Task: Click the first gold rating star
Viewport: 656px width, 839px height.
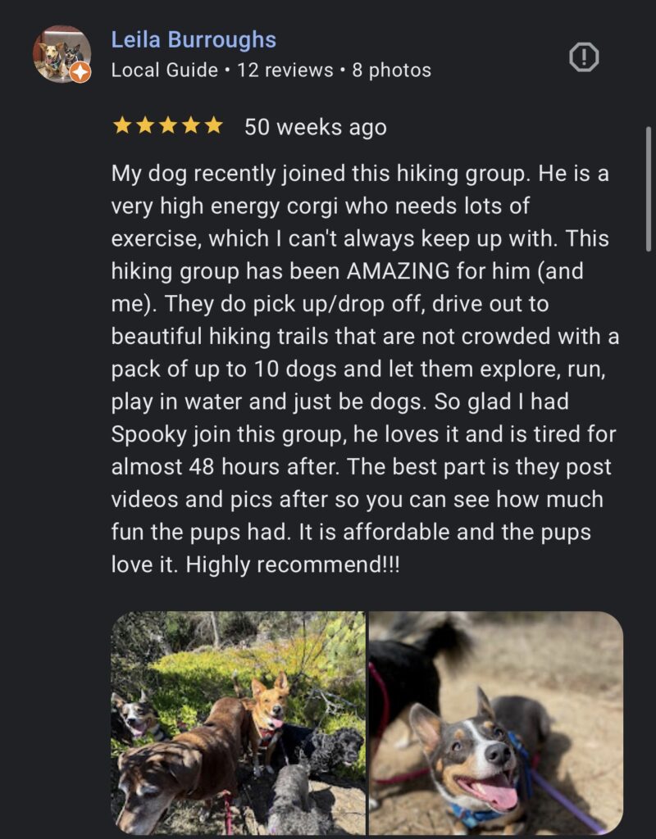Action: [x=122, y=126]
